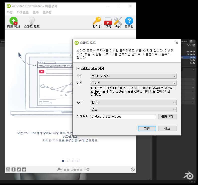Click the 활성화 key icon
The image size is (198, 185).
(97, 21)
